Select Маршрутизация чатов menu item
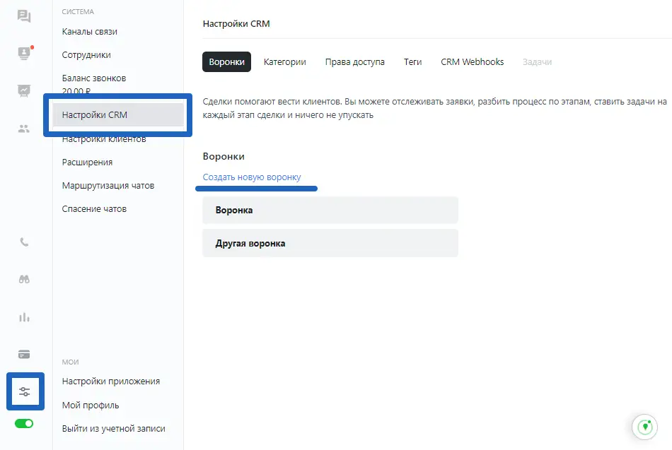The width and height of the screenshot is (672, 450). click(x=108, y=186)
